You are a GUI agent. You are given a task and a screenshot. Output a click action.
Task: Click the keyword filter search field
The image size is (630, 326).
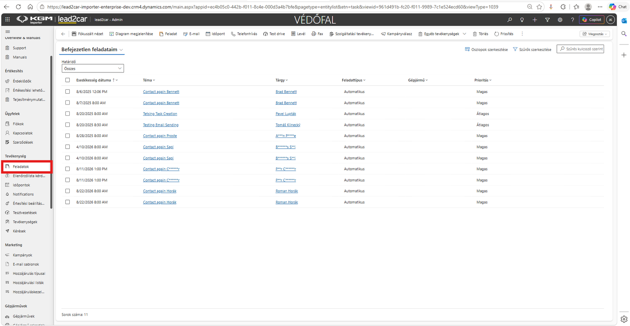(580, 49)
